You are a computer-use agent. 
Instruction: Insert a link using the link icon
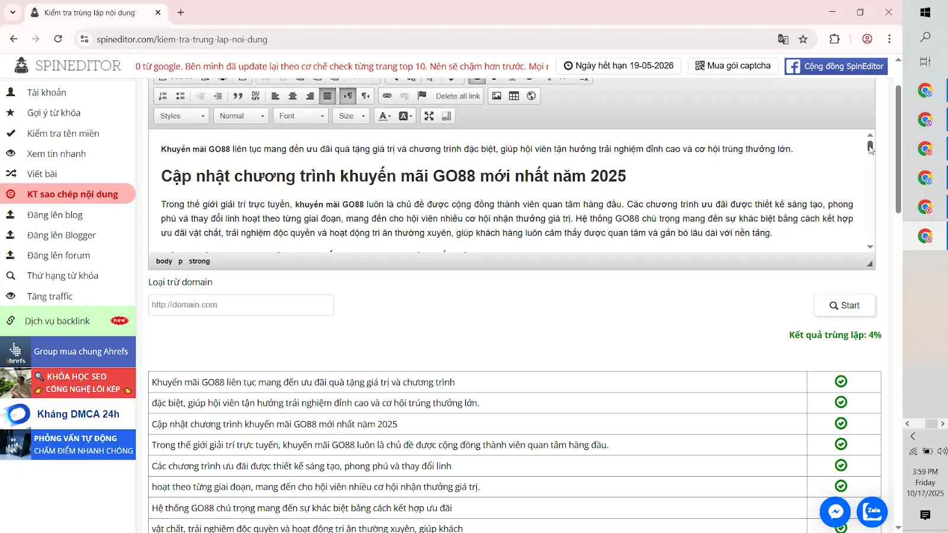(x=387, y=96)
